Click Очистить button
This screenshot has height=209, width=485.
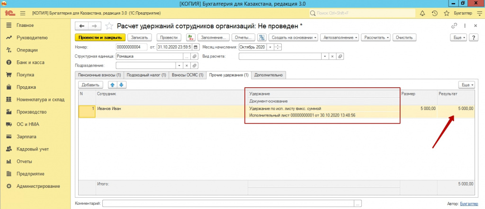pyautogui.click(x=404, y=37)
